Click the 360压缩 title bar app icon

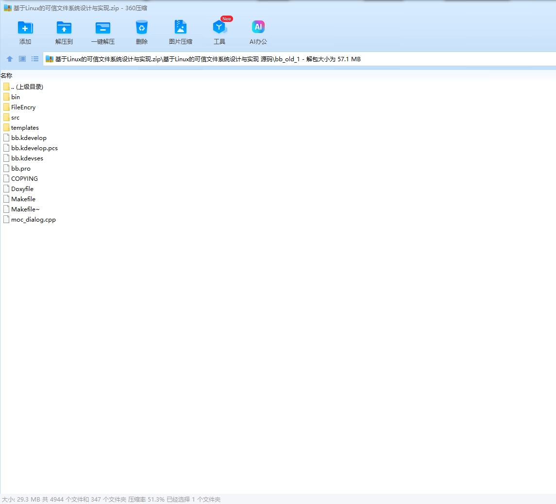coord(8,8)
